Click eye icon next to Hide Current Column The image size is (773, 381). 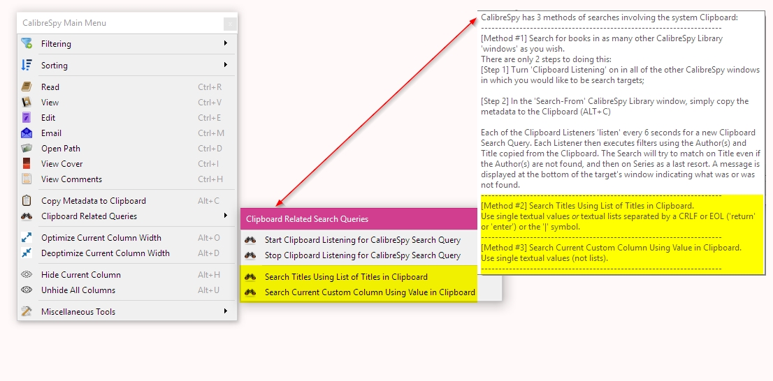27,274
